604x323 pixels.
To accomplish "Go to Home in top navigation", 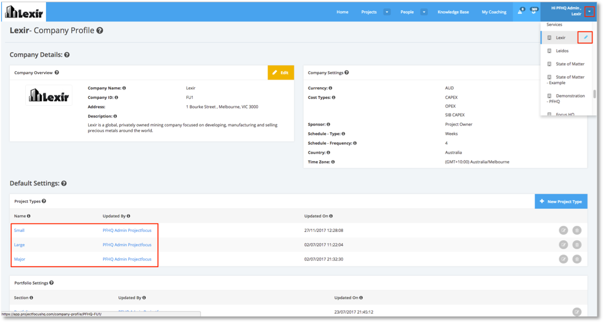I will [343, 12].
